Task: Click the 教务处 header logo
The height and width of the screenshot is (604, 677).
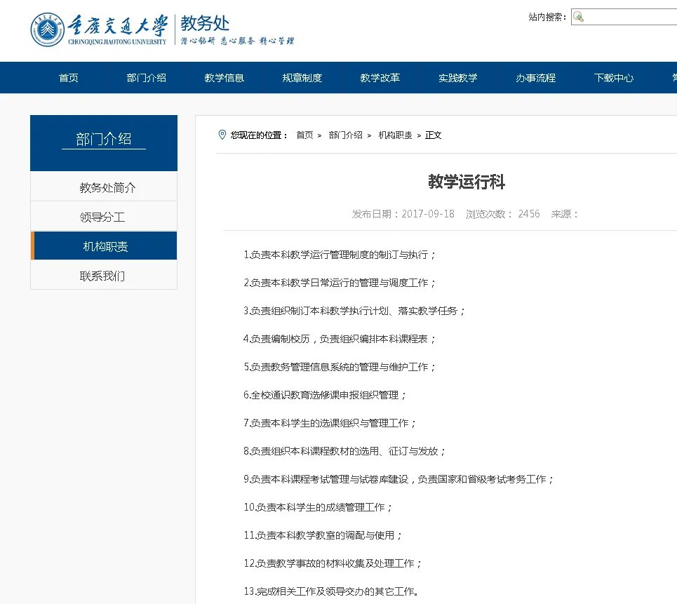Action: coord(199,22)
